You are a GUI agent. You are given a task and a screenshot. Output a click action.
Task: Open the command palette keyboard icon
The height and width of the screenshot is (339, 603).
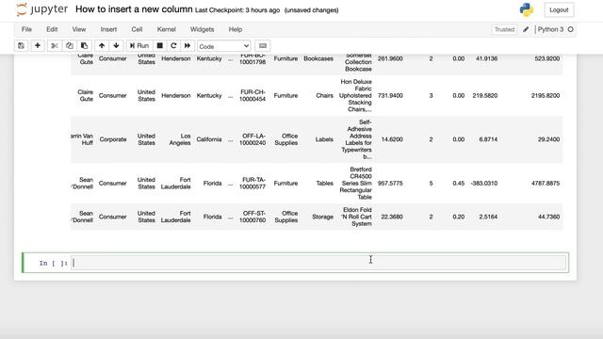point(263,46)
